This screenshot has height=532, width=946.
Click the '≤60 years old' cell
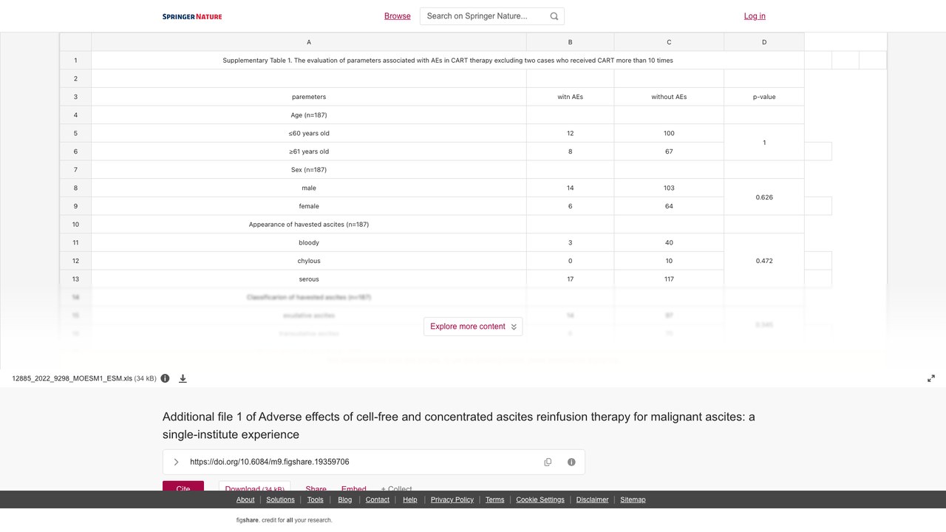309,133
